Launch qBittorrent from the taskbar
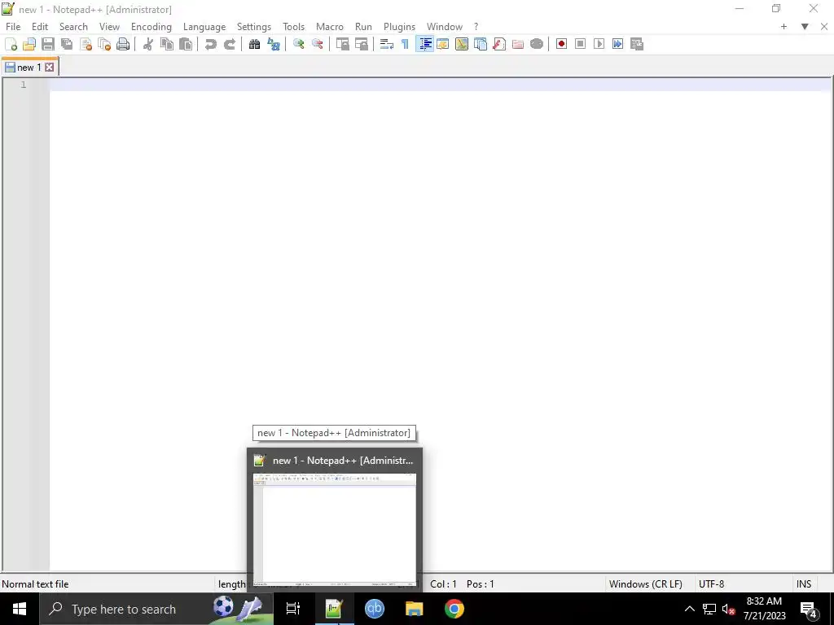Image resolution: width=834 pixels, height=625 pixels. (375, 609)
